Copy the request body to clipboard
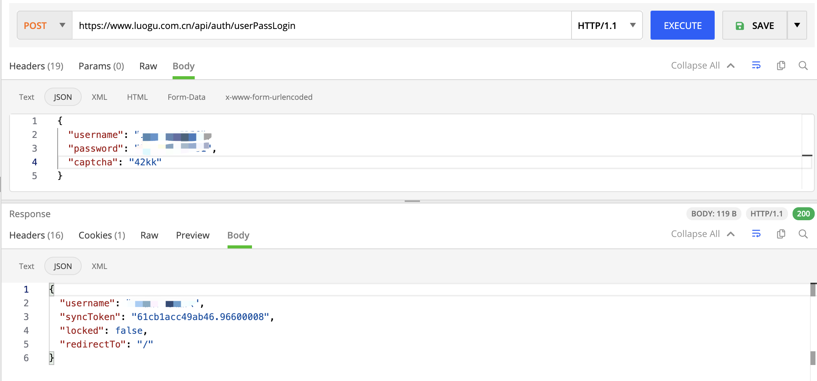The width and height of the screenshot is (817, 381). click(x=781, y=66)
